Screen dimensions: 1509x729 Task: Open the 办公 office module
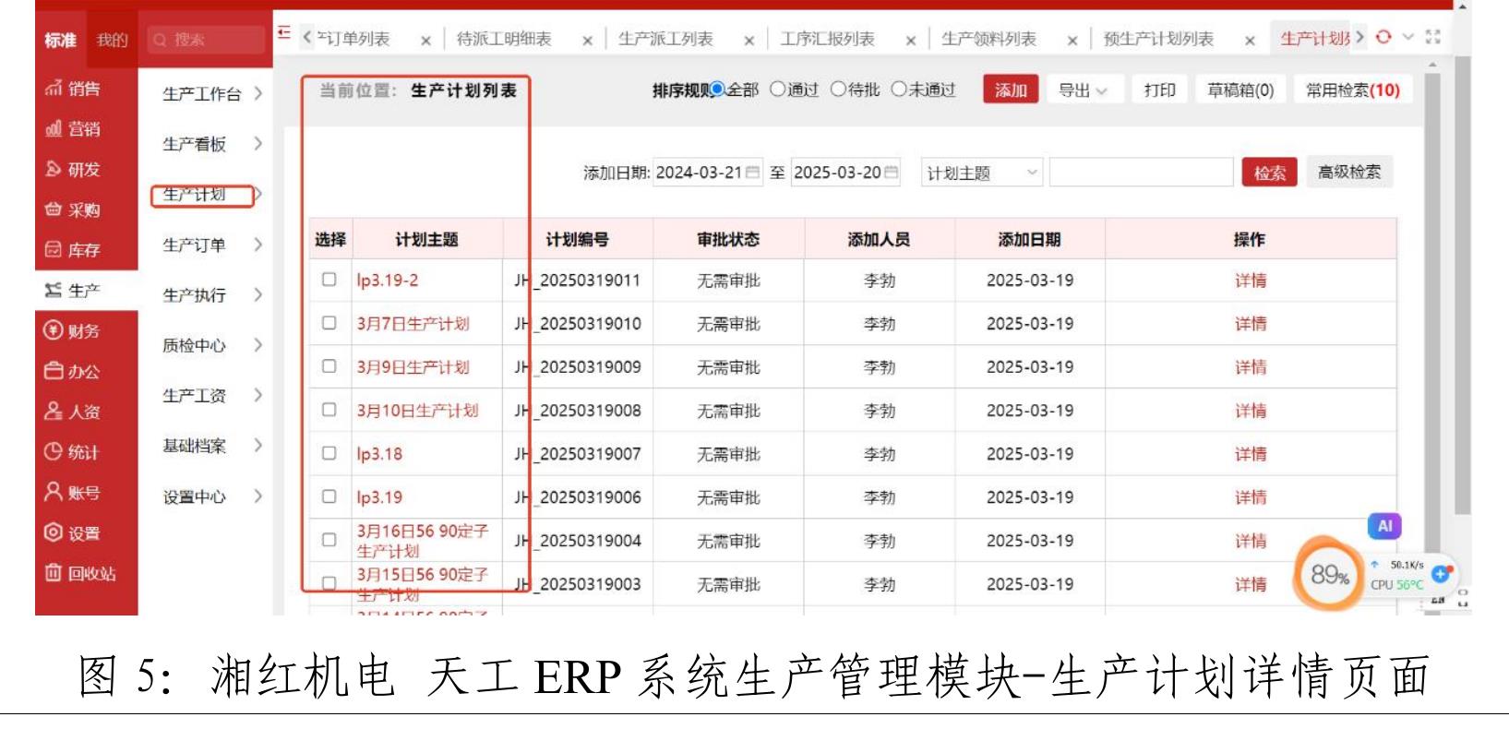pyautogui.click(x=73, y=372)
